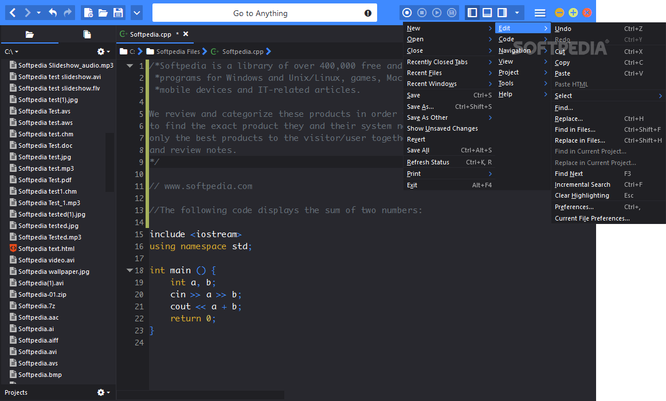Open the Recent Files submenu
Screen dimensions: 666x401
[x=449, y=73]
